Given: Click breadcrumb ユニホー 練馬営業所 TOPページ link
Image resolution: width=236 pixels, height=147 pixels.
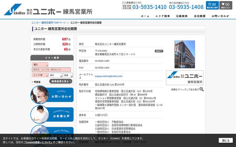Looking at the screenshot, I should (x=49, y=23).
